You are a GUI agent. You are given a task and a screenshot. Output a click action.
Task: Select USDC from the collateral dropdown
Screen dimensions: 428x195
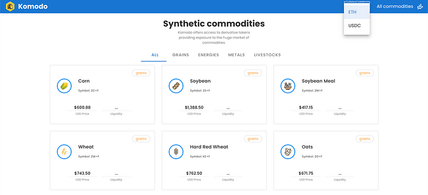[357, 26]
